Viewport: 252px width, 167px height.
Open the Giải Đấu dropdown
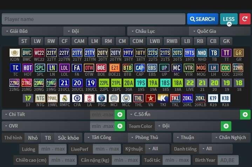(33, 31)
